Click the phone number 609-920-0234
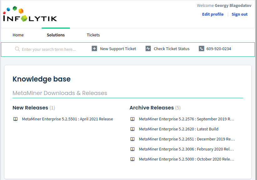 click(x=218, y=49)
